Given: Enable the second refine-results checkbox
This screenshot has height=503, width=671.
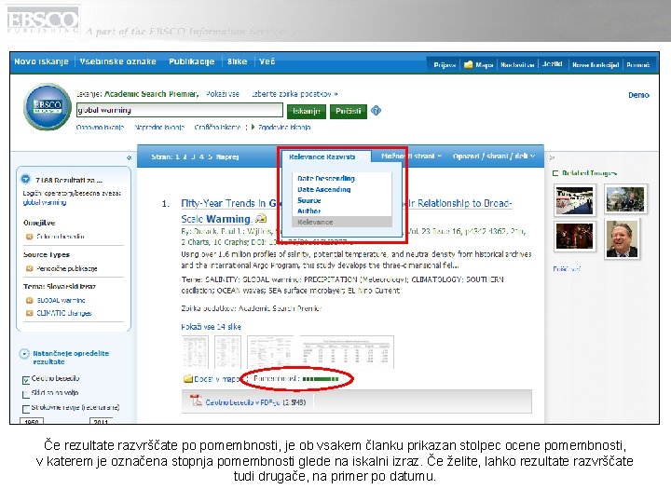Looking at the screenshot, I should point(26,394).
